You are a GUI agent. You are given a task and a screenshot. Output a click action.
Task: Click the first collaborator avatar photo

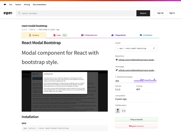[118, 111]
